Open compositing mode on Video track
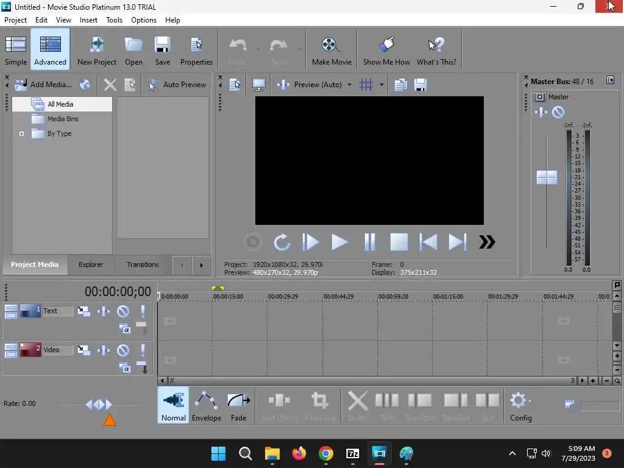The height and width of the screenshot is (468, 624). point(124,368)
